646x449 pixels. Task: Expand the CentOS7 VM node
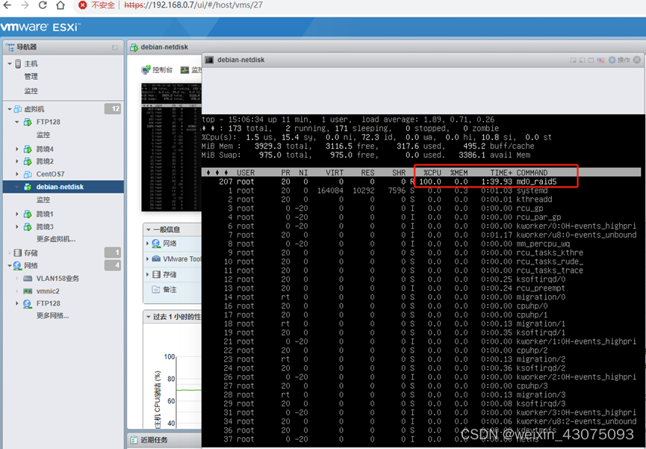[17, 174]
